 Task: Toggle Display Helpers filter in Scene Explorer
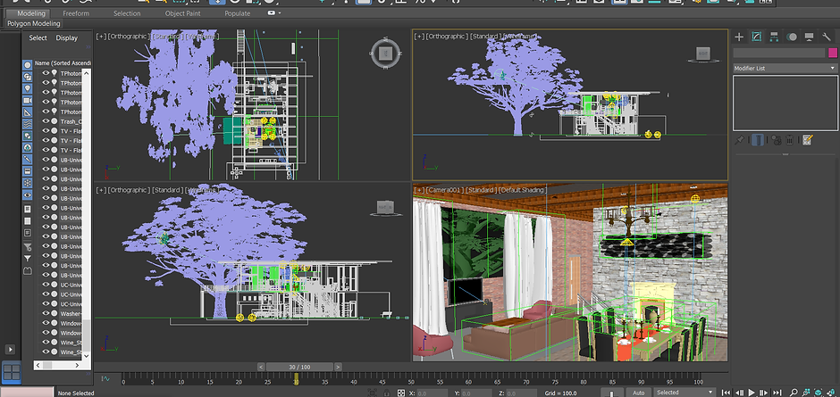click(28, 112)
